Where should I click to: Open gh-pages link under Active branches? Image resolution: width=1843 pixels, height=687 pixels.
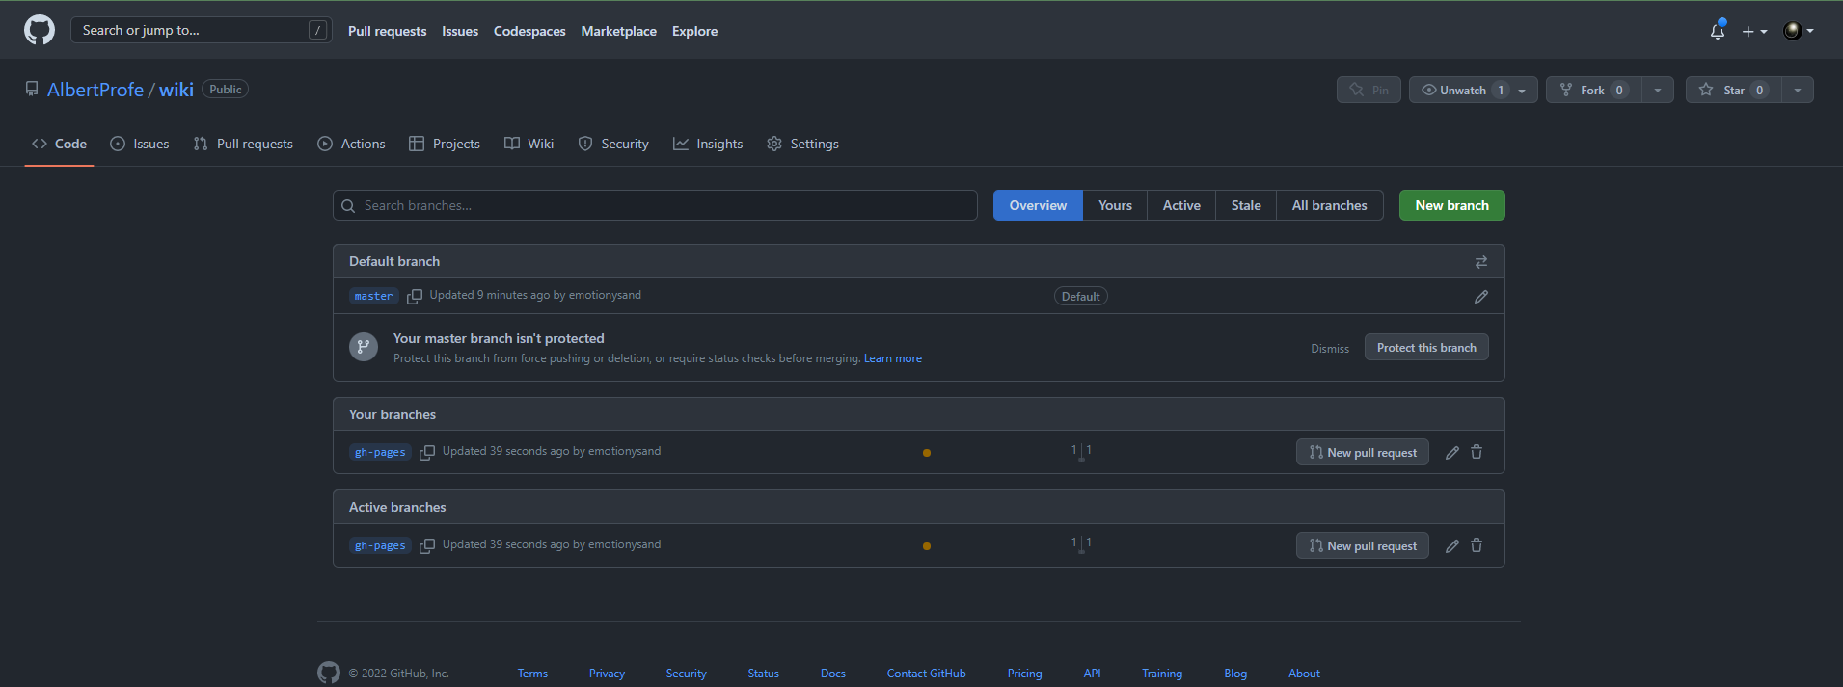click(380, 545)
